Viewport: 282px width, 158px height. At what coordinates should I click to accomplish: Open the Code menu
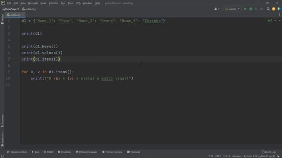(x=43, y=3)
